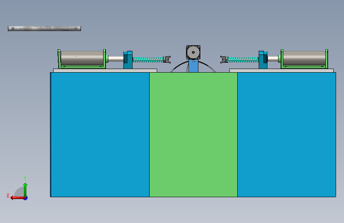Viewport: 344px width, 223px height.
Task: Select the left blue panel of the base
Action: [100, 135]
